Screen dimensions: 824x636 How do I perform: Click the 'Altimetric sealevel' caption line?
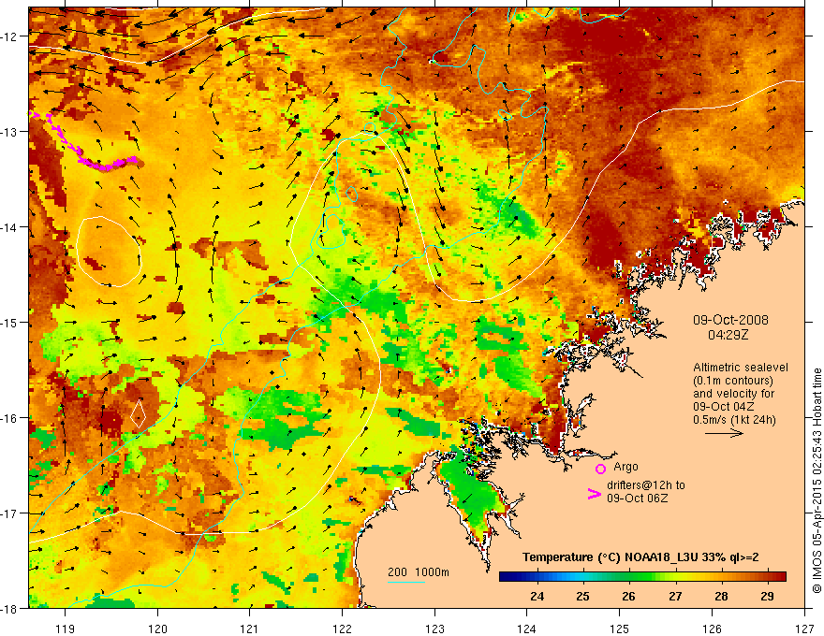[x=741, y=368]
